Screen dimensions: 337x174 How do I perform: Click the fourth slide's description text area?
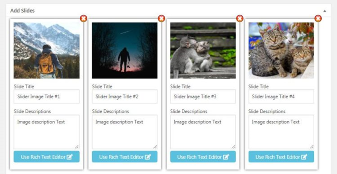pos(281,132)
